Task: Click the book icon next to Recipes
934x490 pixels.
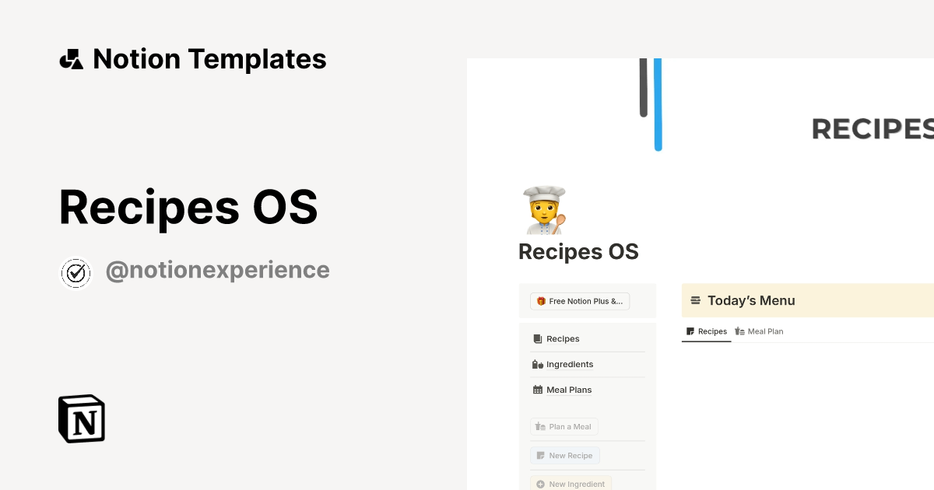Action: point(537,338)
